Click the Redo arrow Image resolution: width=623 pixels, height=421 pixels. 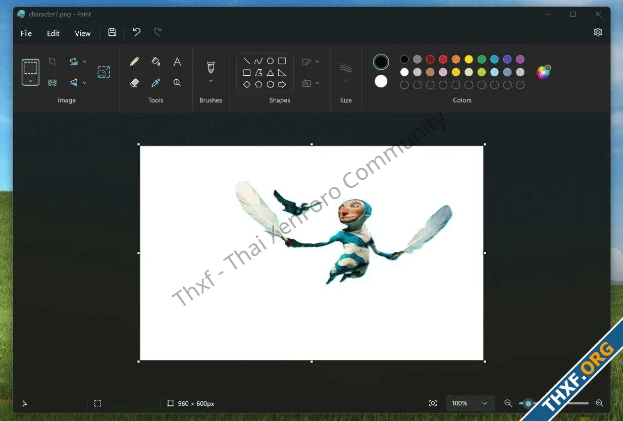tap(158, 32)
